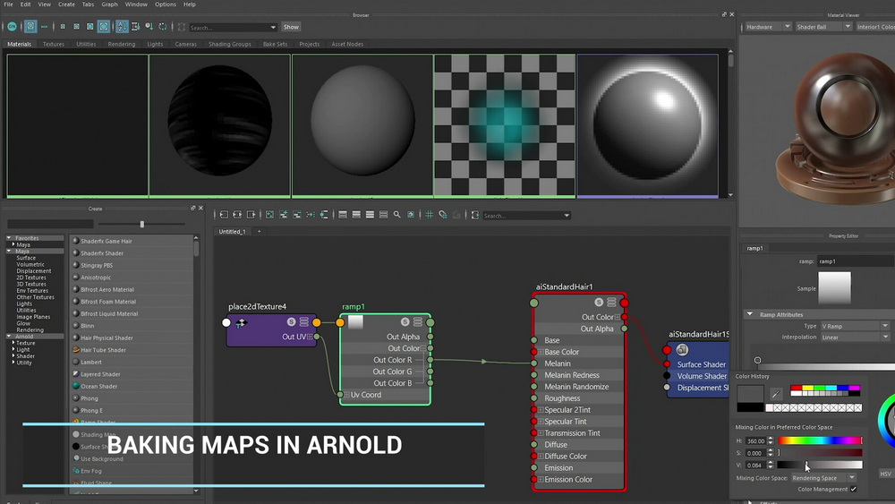Click sort by type icon in Browser
This screenshot has width=895, height=504.
136,26
